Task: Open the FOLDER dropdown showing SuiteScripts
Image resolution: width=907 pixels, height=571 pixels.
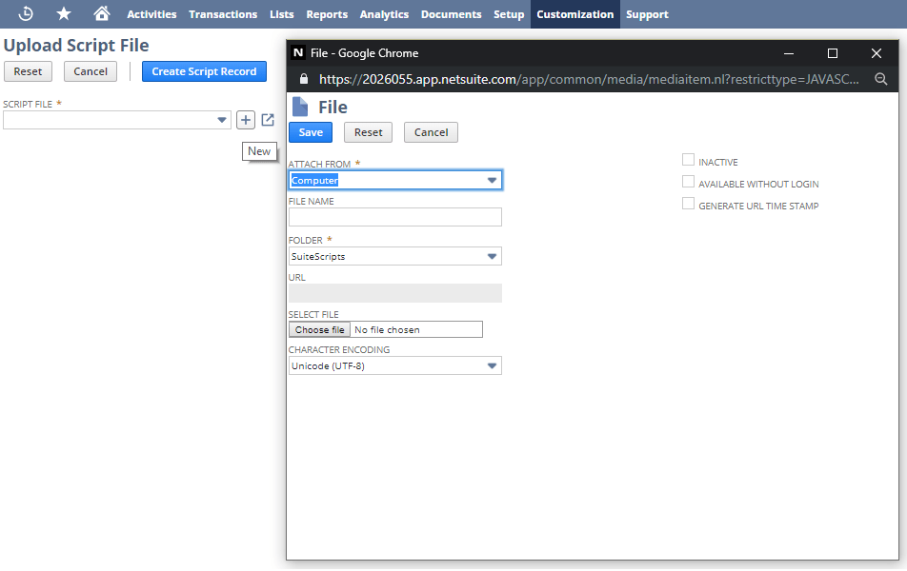Action: tap(493, 256)
